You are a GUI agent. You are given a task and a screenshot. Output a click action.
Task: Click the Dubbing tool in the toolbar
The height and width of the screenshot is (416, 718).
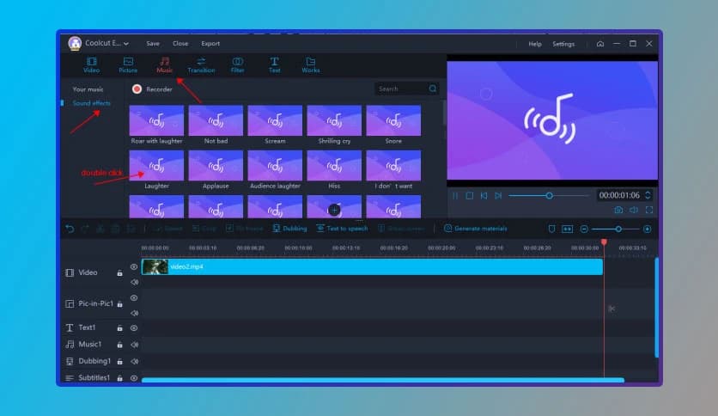(x=289, y=229)
